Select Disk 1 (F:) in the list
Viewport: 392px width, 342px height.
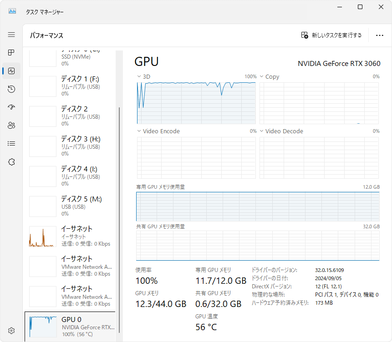(x=71, y=86)
